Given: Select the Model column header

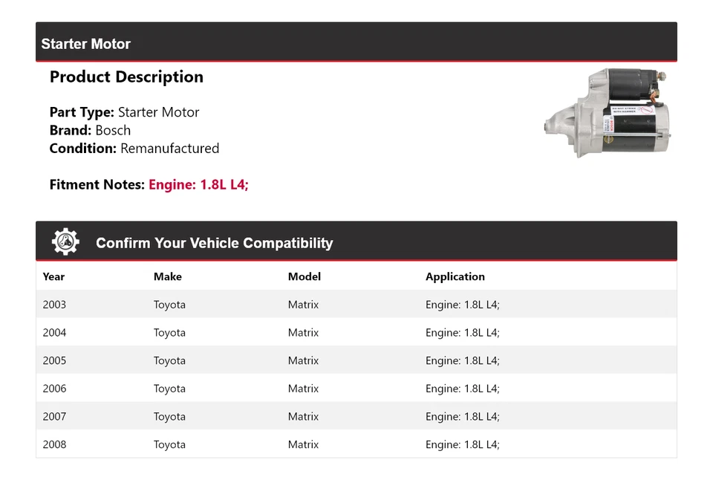Looking at the screenshot, I should tap(304, 276).
